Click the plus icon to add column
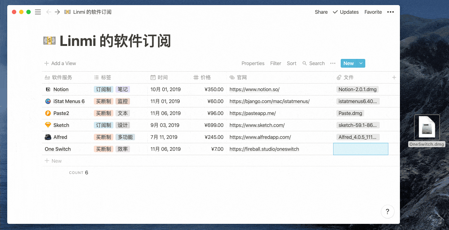Image resolution: width=449 pixels, height=230 pixels. pos(394,77)
